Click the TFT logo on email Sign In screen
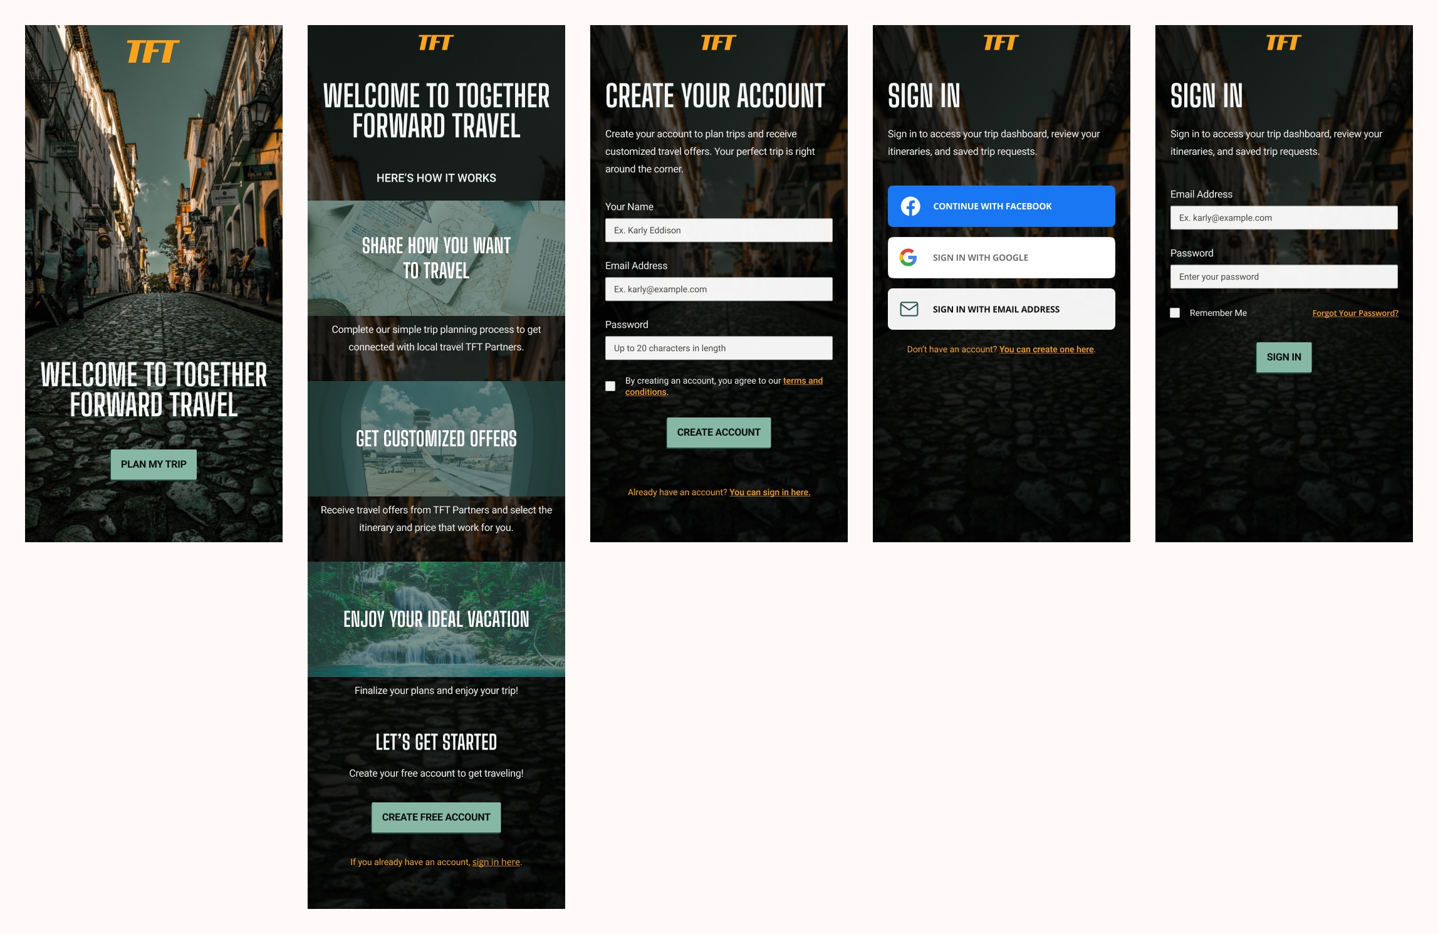1438x934 pixels. click(1283, 42)
